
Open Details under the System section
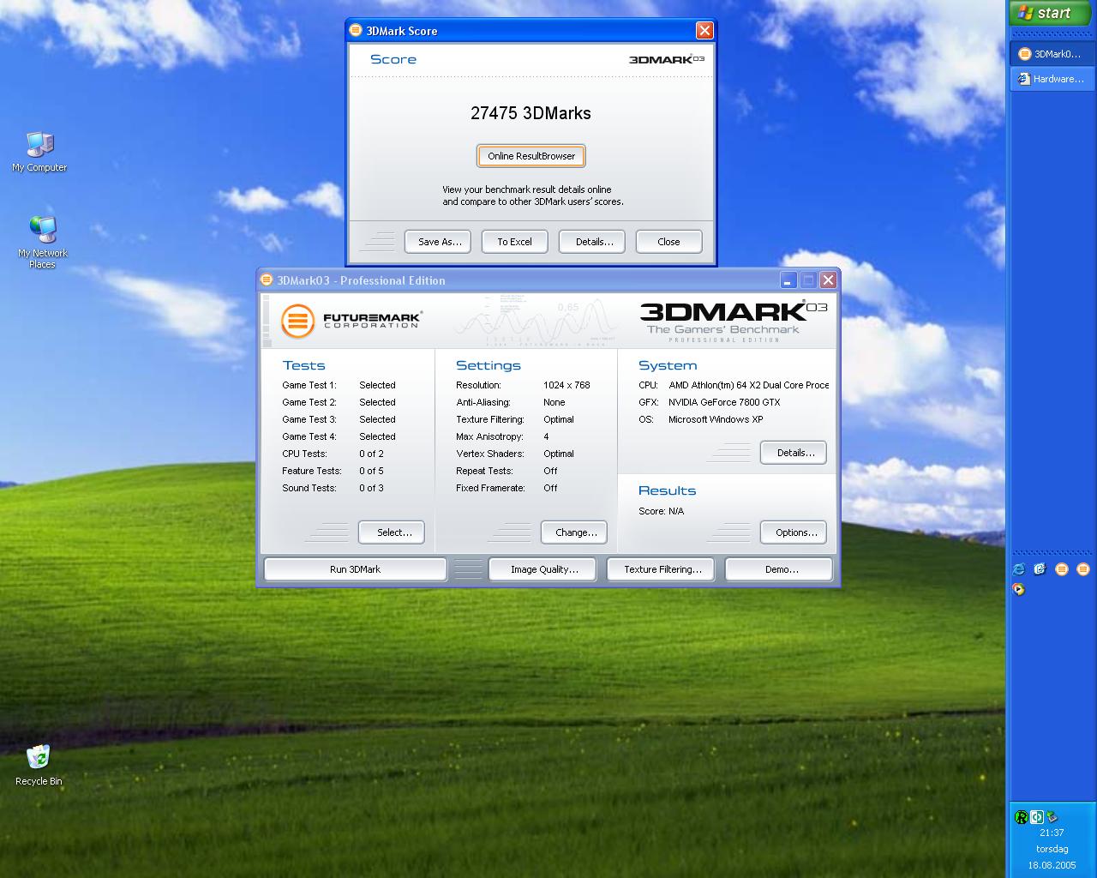coord(794,453)
